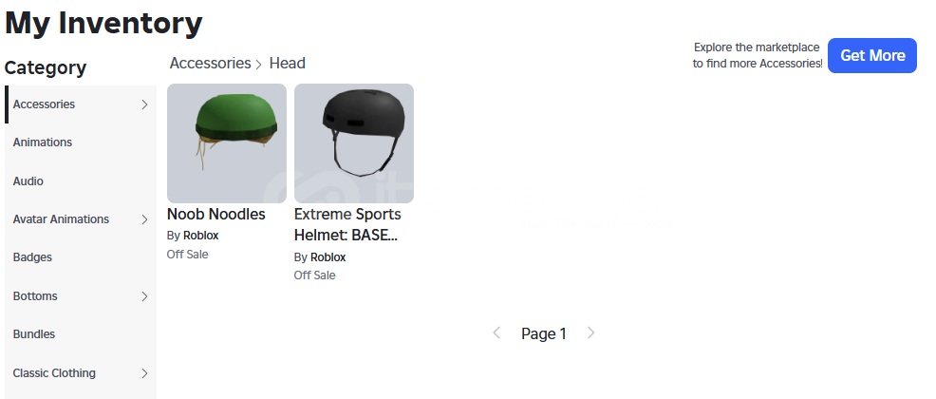936x399 pixels.
Task: Expand the Classic Clothing chevron arrow
Action: coord(144,373)
